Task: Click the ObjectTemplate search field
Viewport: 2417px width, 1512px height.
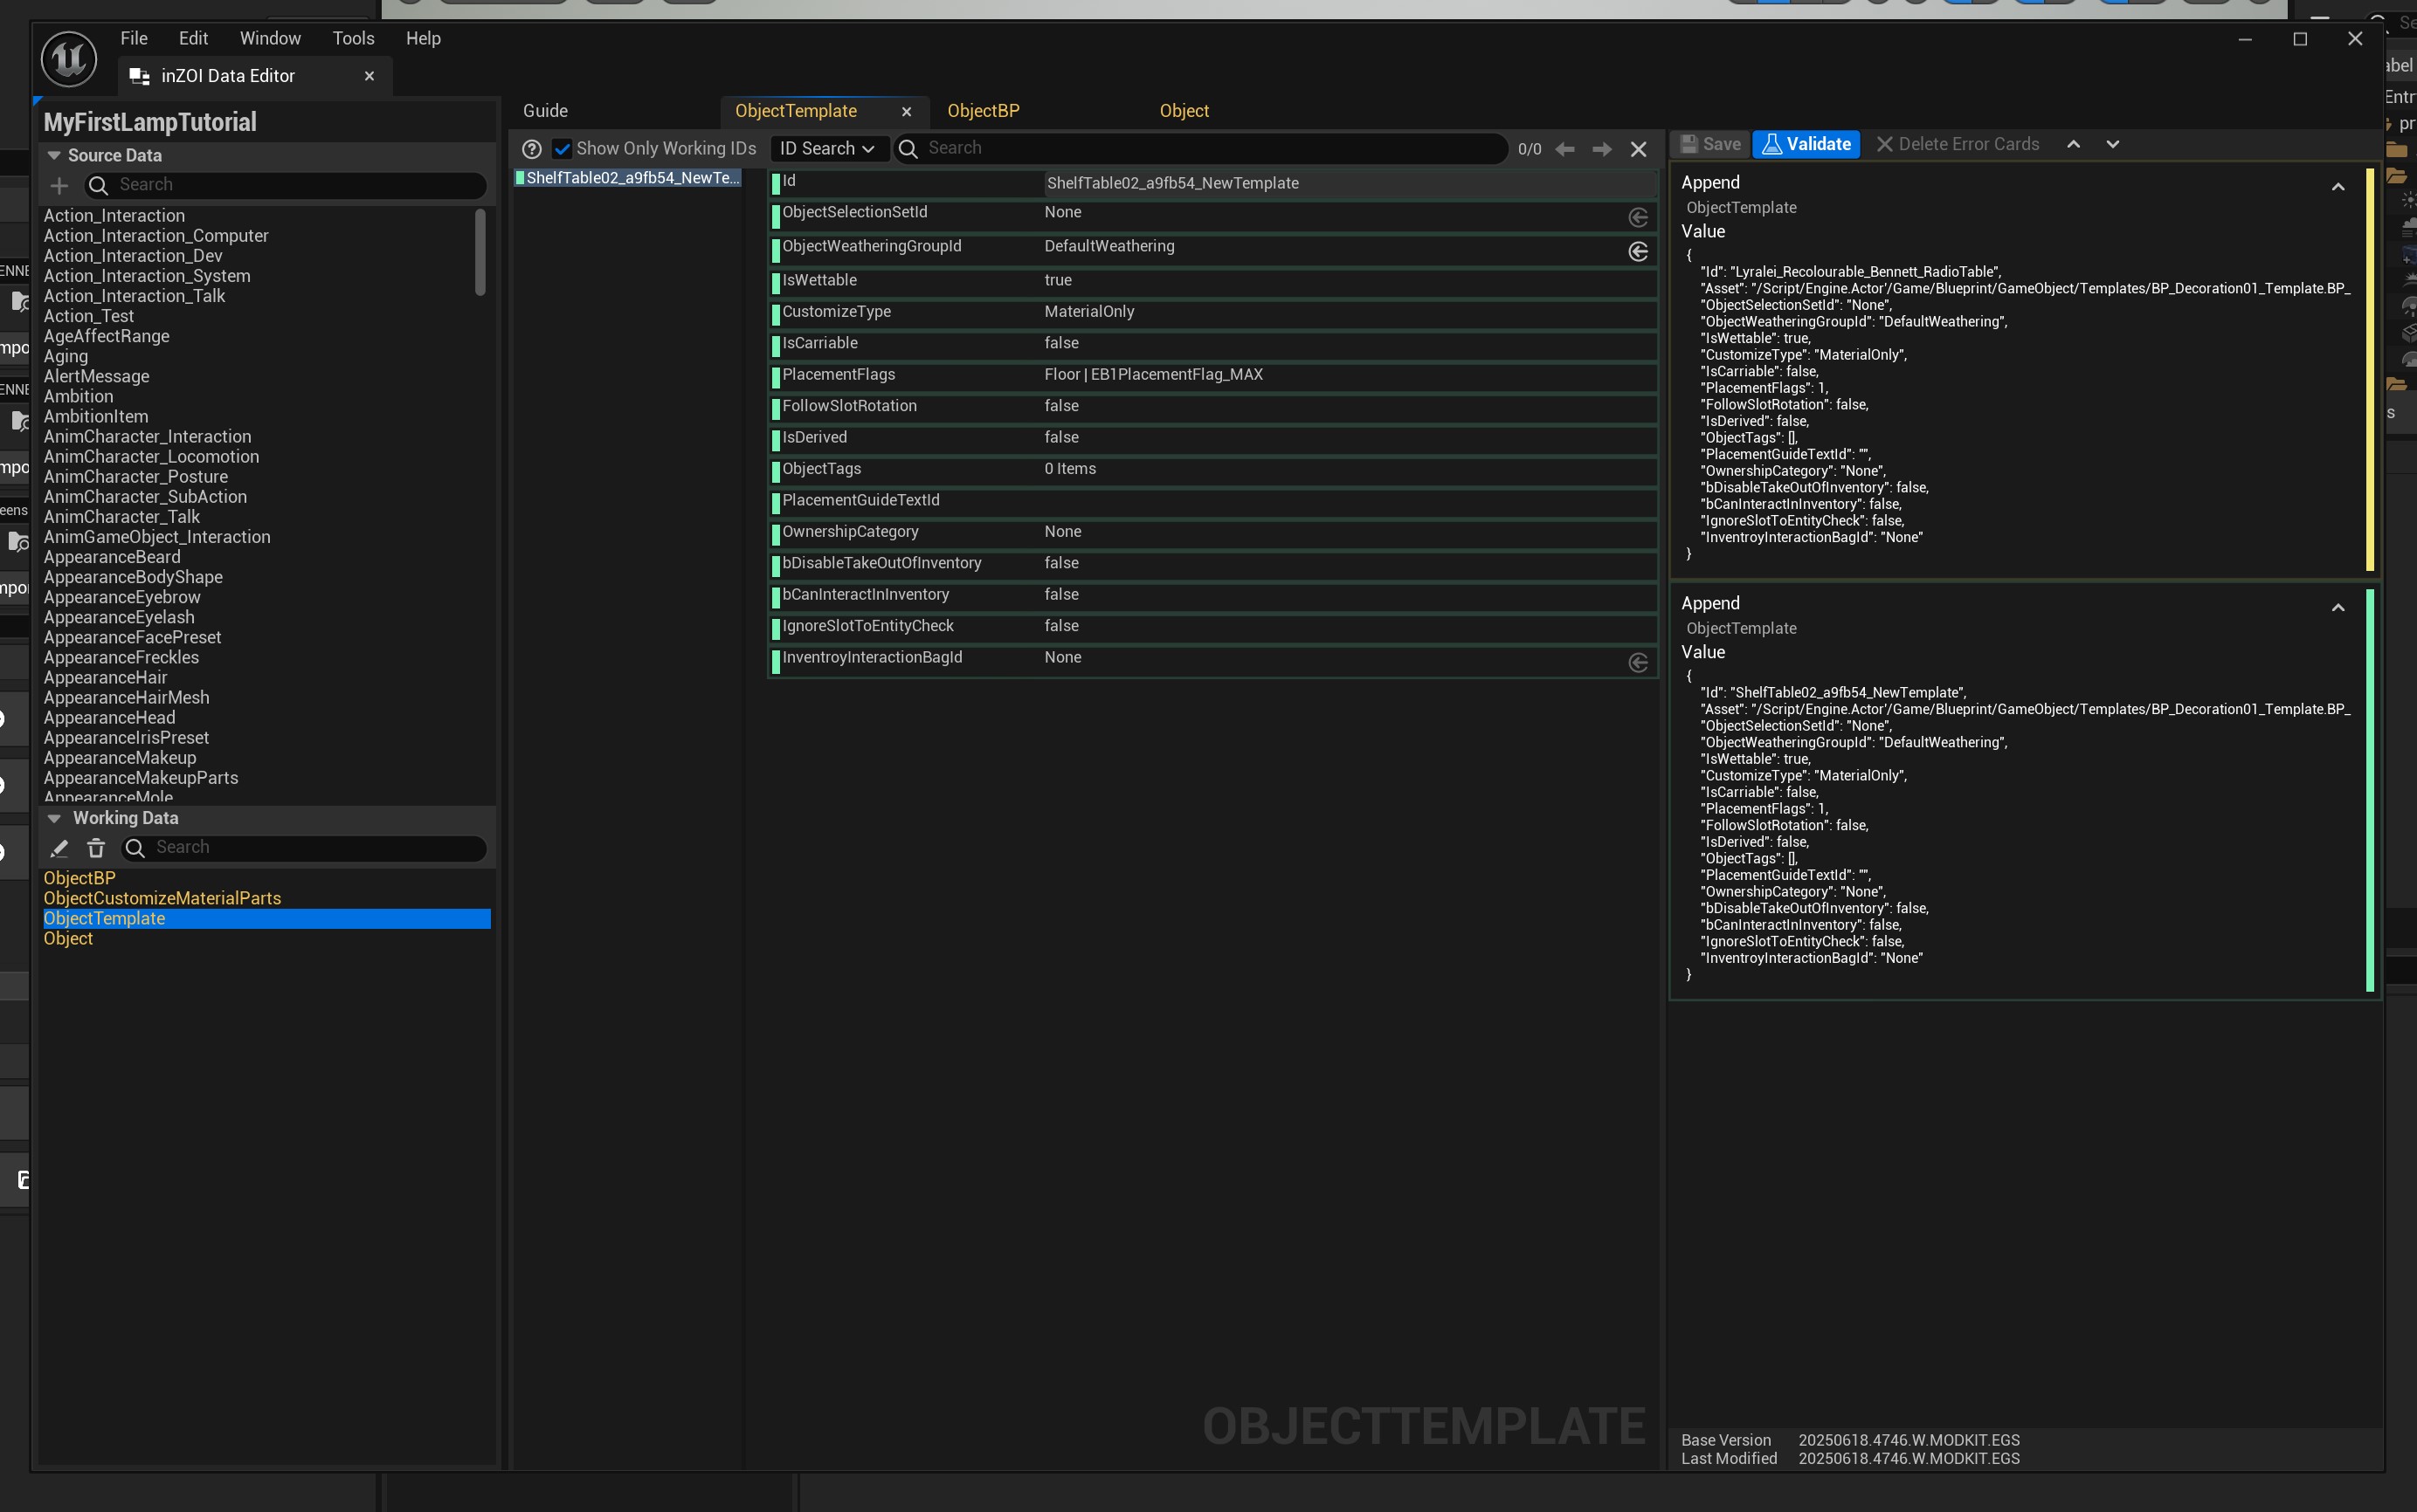Action: [x=1200, y=148]
